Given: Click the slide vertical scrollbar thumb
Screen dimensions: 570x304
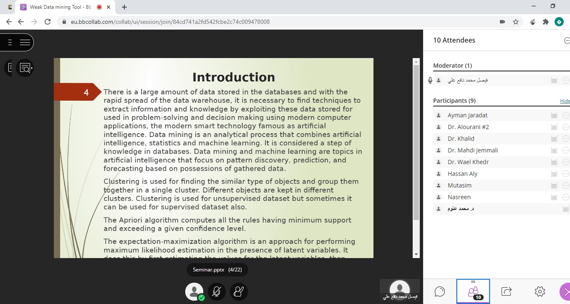Looking at the screenshot, I should click(416, 142).
